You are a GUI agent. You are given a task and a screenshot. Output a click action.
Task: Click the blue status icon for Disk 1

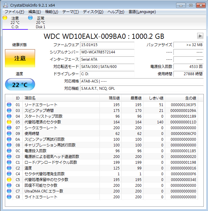[30, 18]
